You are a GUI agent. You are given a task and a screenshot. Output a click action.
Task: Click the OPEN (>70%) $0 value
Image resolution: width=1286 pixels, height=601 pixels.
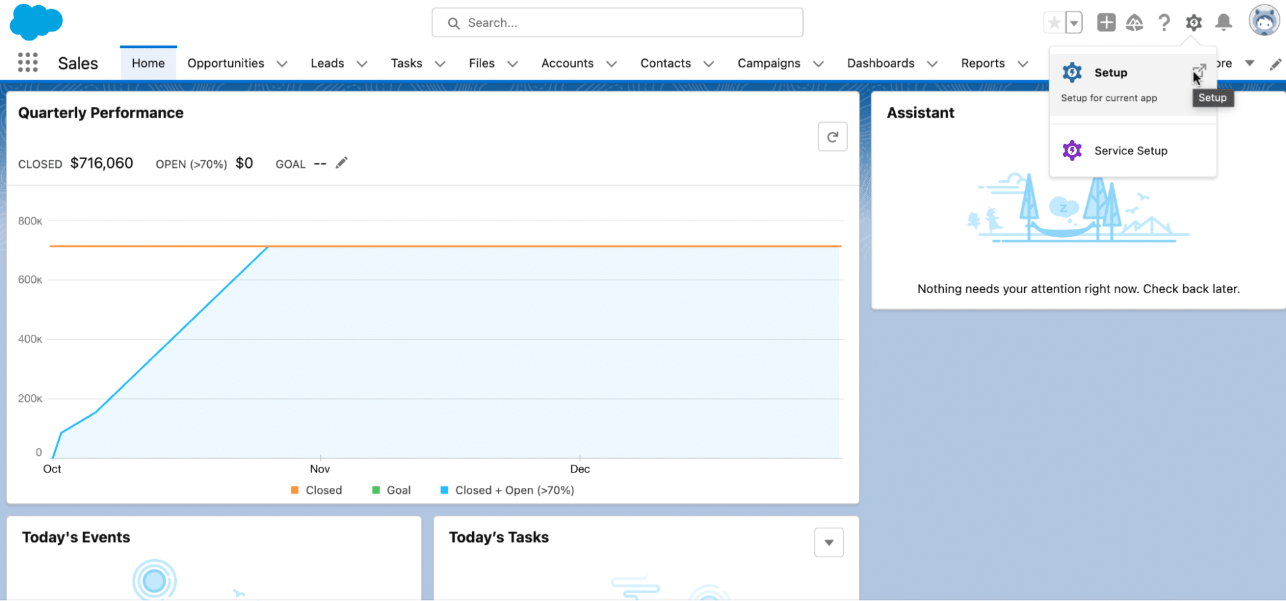244,163
